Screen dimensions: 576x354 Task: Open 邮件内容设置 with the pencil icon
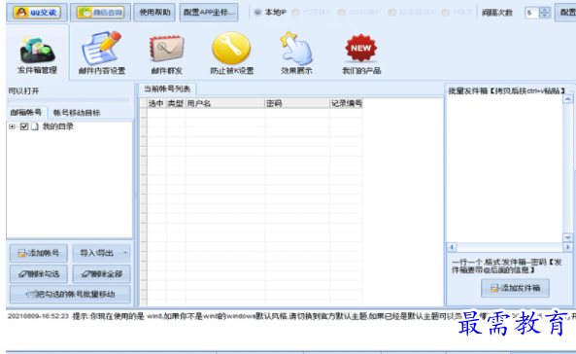point(101,53)
